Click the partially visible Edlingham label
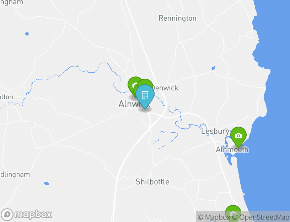The width and height of the screenshot is (290, 222). pos(15,175)
